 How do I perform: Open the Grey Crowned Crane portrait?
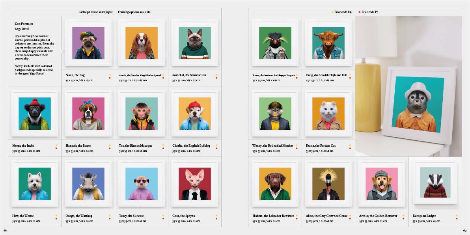(x=328, y=183)
